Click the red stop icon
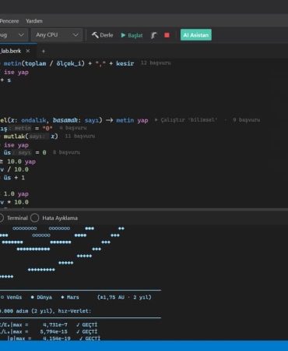 point(167,35)
